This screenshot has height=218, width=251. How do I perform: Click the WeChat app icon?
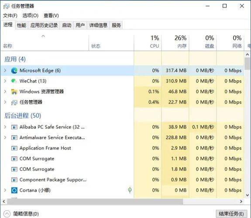[14, 81]
